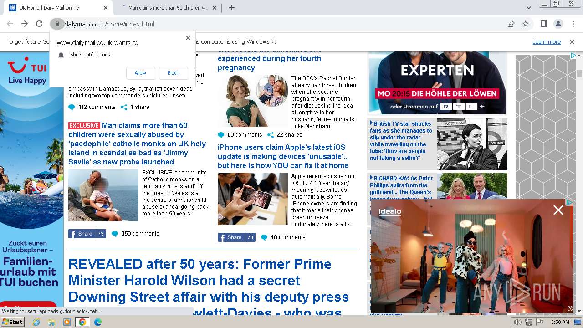Open tube selfie star thumbnail
This screenshot has height=328, width=583.
(x=472, y=144)
